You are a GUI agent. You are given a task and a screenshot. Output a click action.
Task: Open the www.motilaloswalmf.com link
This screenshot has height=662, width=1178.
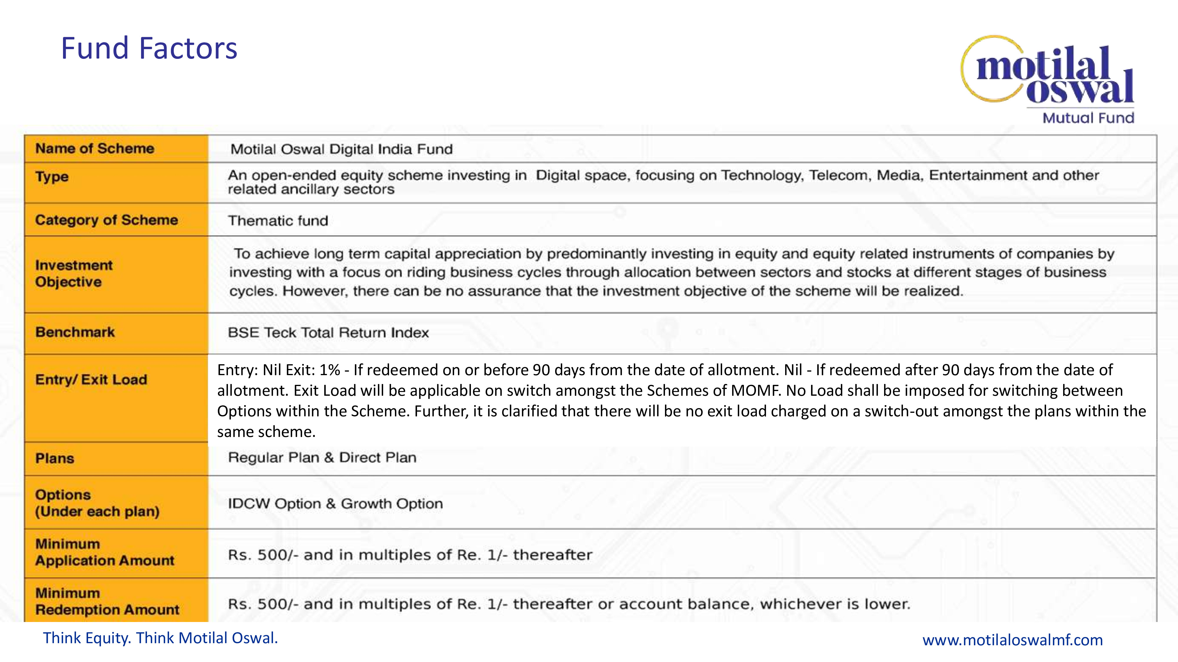pyautogui.click(x=1012, y=640)
